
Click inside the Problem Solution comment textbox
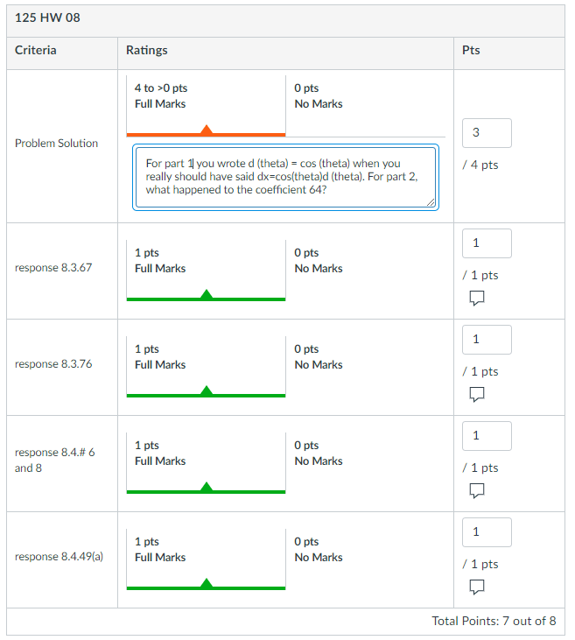(x=284, y=178)
